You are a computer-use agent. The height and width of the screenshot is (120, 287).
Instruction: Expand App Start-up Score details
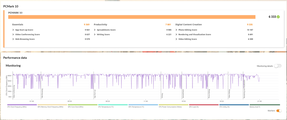(13, 30)
